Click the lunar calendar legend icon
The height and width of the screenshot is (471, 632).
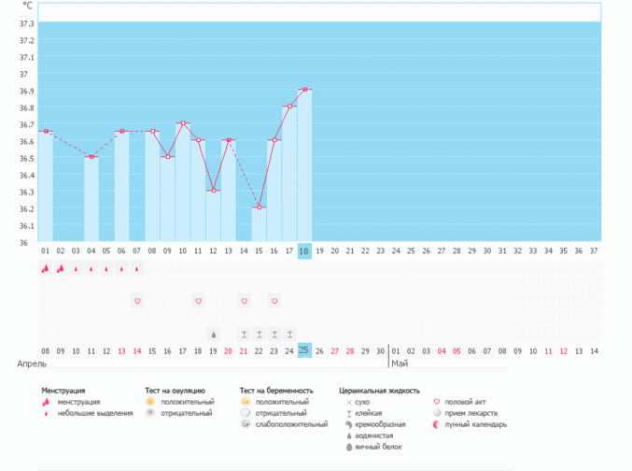436,424
